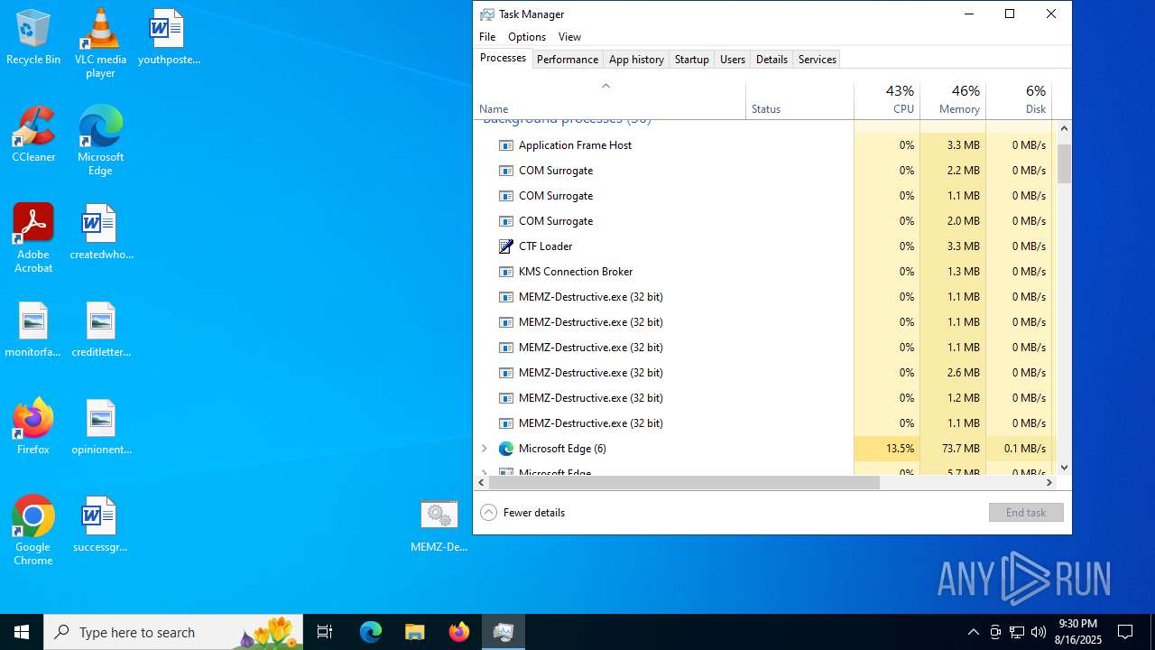1155x650 pixels.
Task: Open Microsoft Edge desktop shortcut
Action: click(100, 141)
